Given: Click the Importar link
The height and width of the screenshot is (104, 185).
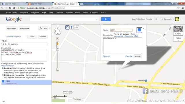Looking at the screenshot, I should point(18,37).
